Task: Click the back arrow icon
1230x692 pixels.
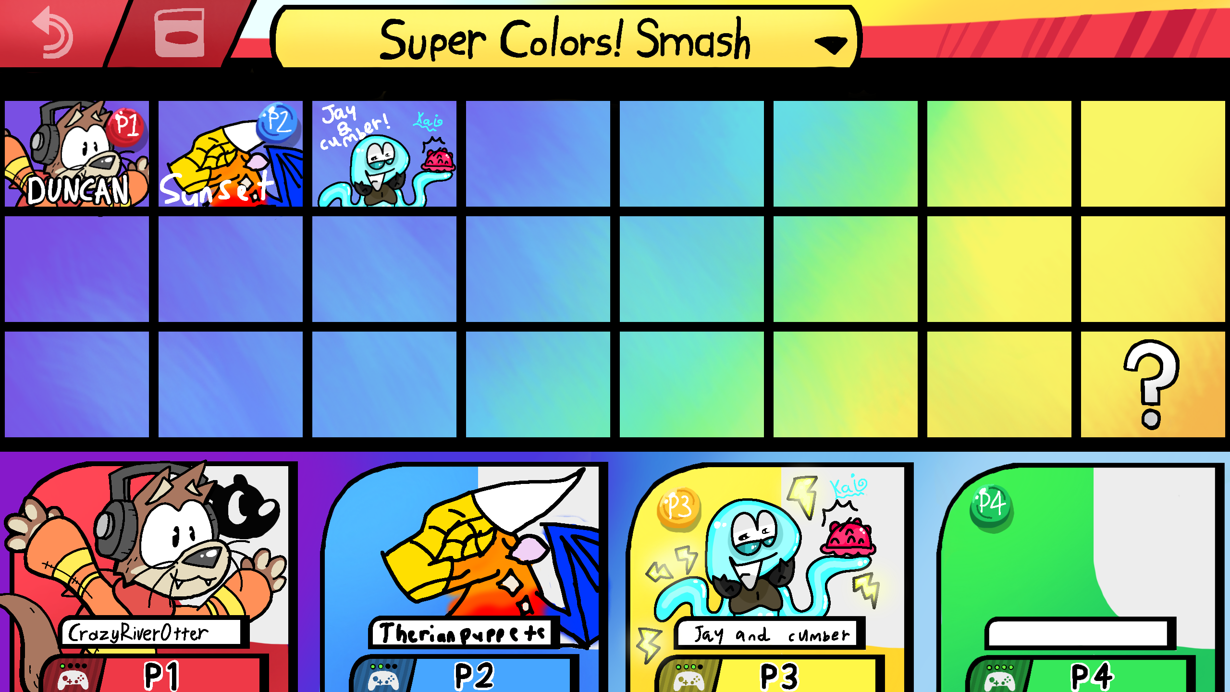Action: point(53,33)
